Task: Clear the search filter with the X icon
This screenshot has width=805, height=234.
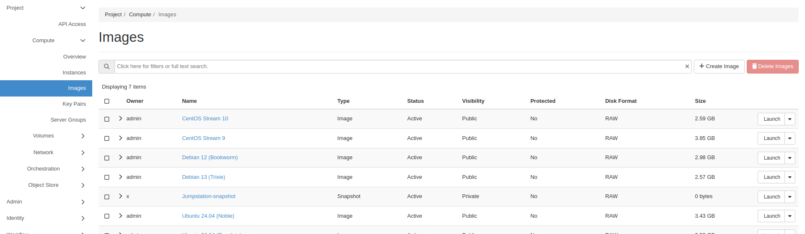Action: click(687, 66)
